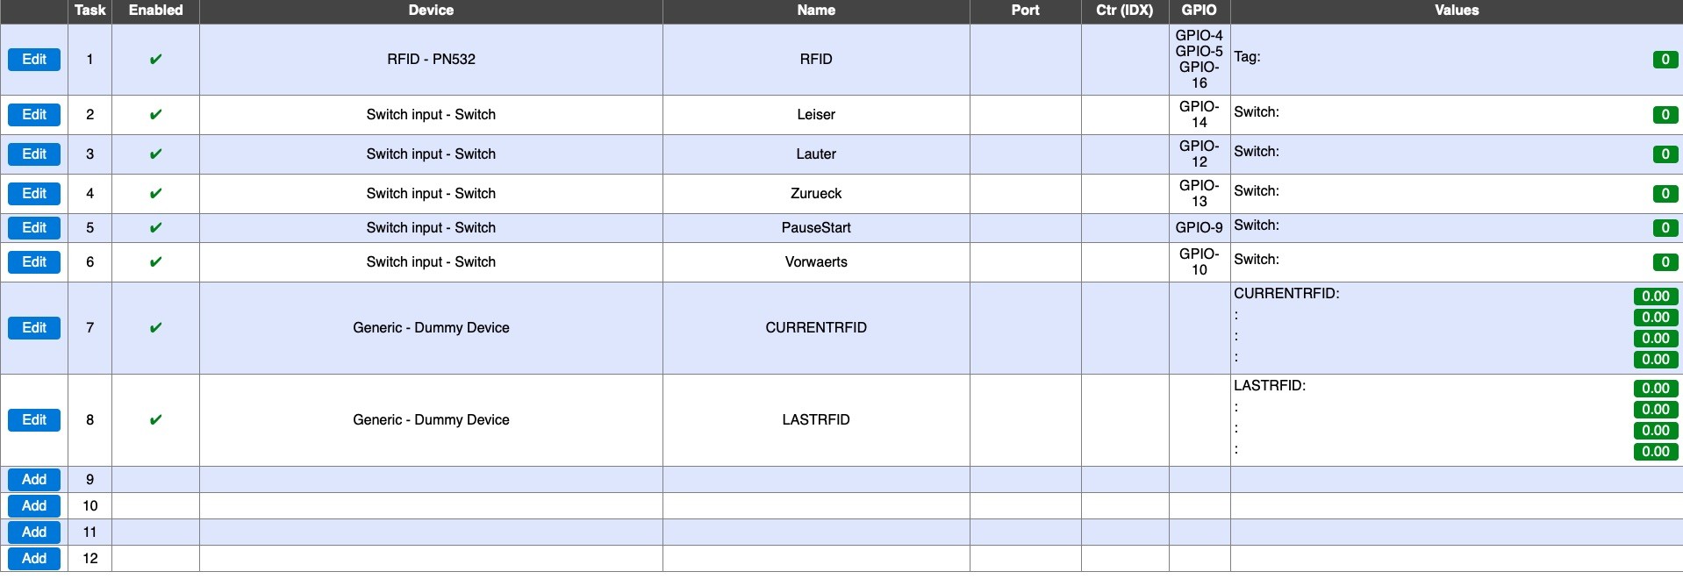Edit the PauseStart switch device
The height and width of the screenshot is (579, 1683).
tap(34, 228)
